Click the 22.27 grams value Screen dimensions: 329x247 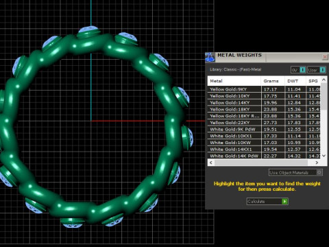pos(270,156)
